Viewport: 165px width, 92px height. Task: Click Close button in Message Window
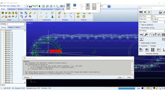point(129,77)
